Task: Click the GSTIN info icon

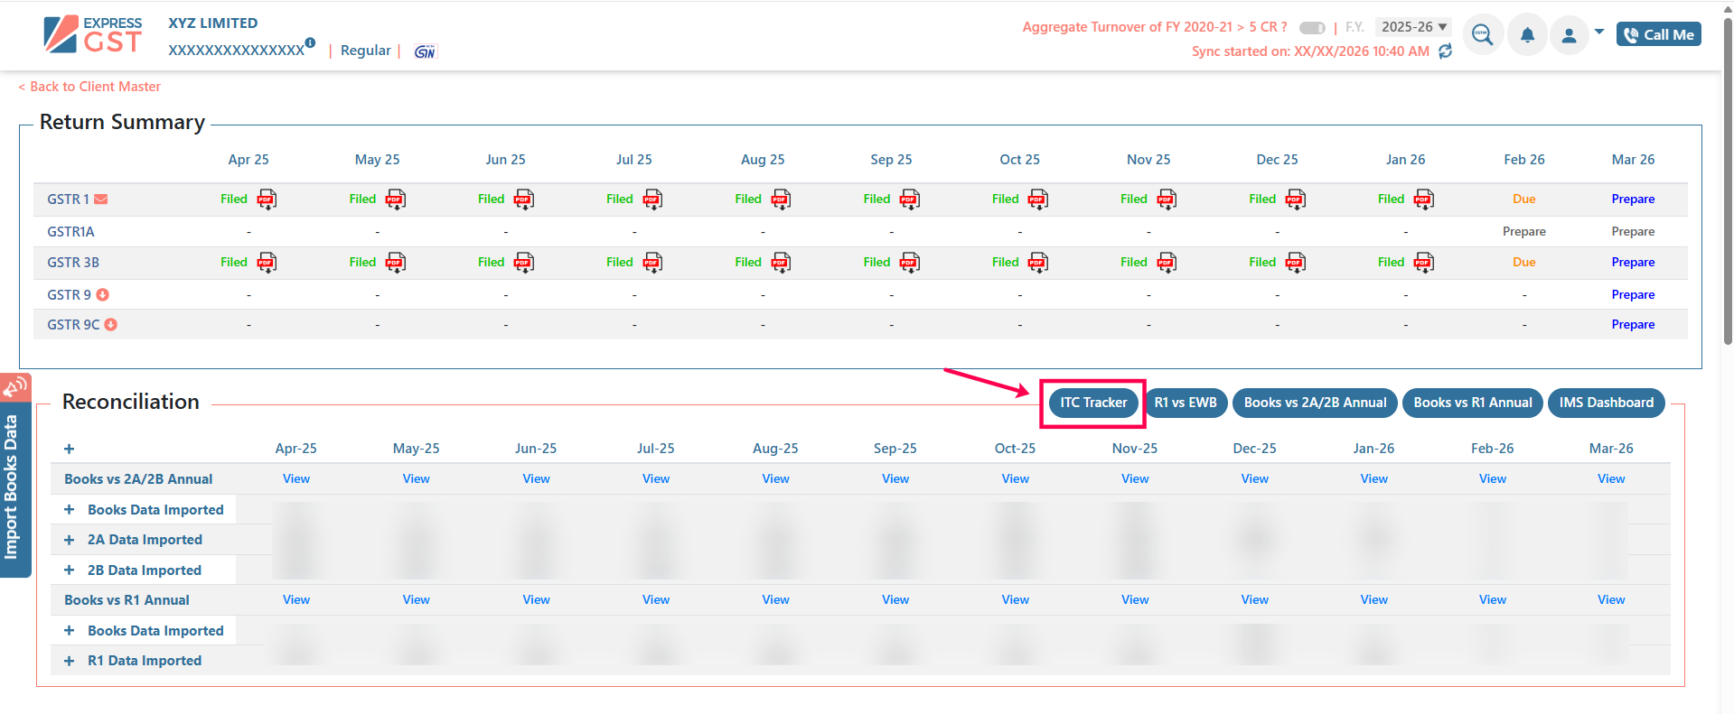Action: (310, 42)
